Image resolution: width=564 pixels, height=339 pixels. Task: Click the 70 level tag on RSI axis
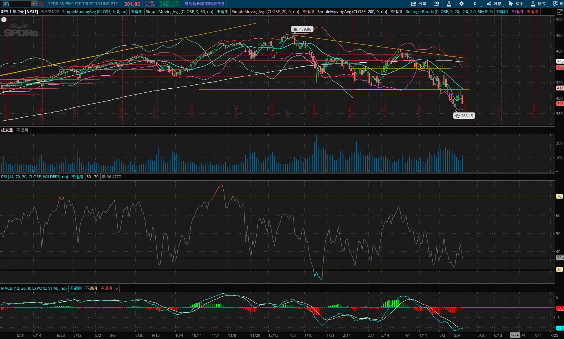click(x=559, y=196)
